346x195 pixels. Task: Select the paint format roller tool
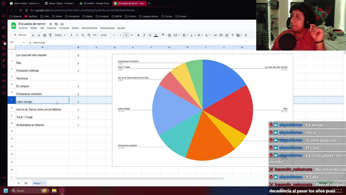[50, 35]
